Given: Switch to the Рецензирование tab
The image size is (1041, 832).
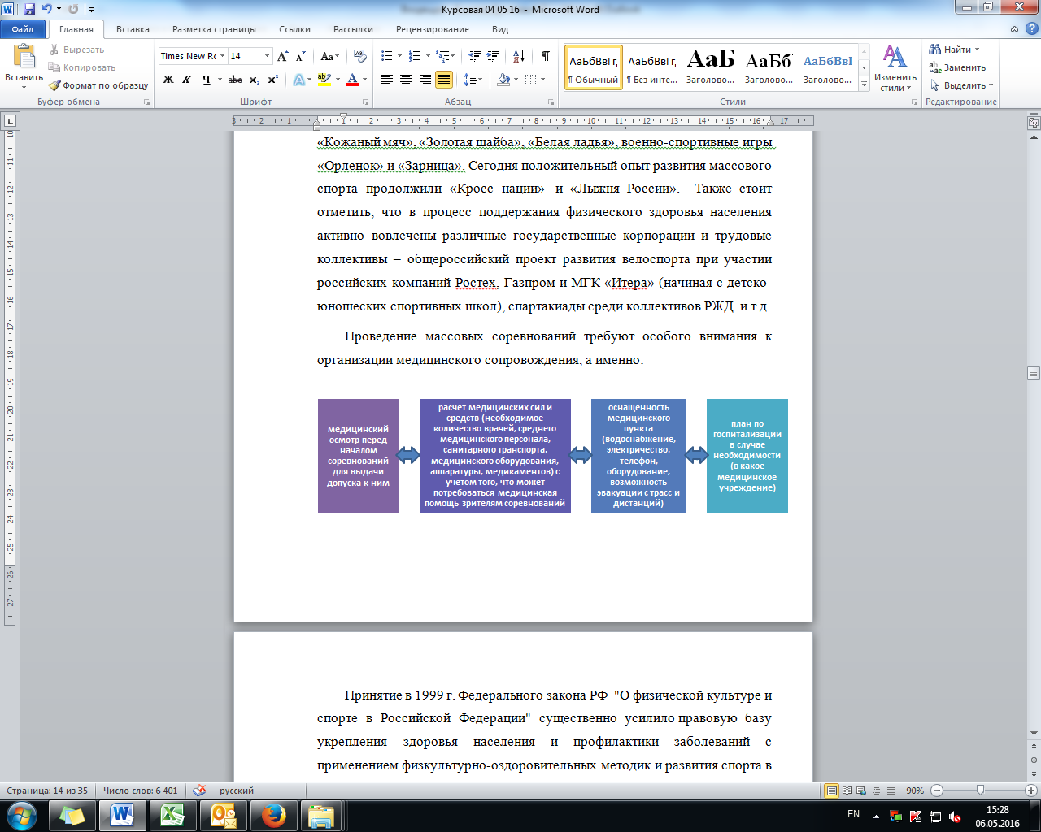Looking at the screenshot, I should coord(433,29).
